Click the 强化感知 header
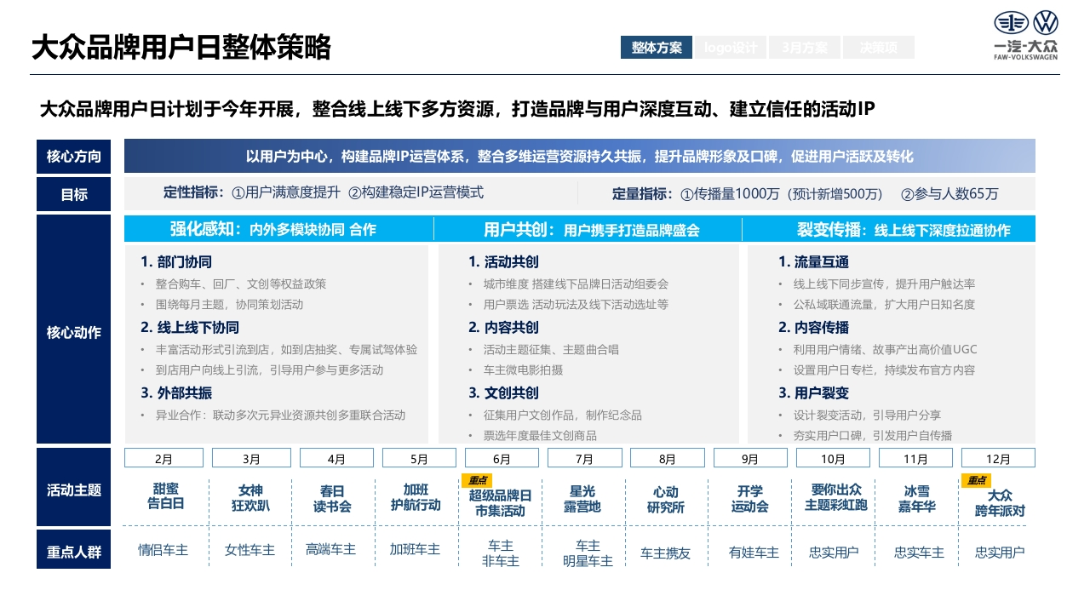The width and height of the screenshot is (1090, 613). [x=278, y=230]
